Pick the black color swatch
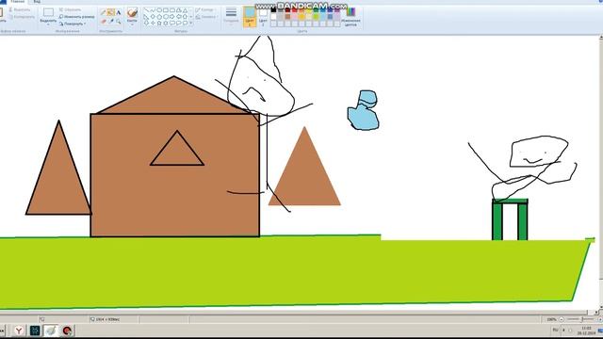The height and width of the screenshot is (339, 603). pos(273,10)
